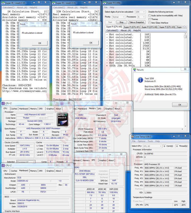The image size is (191, 213).
Task: Close the Results dialog with X
Action: point(185,69)
